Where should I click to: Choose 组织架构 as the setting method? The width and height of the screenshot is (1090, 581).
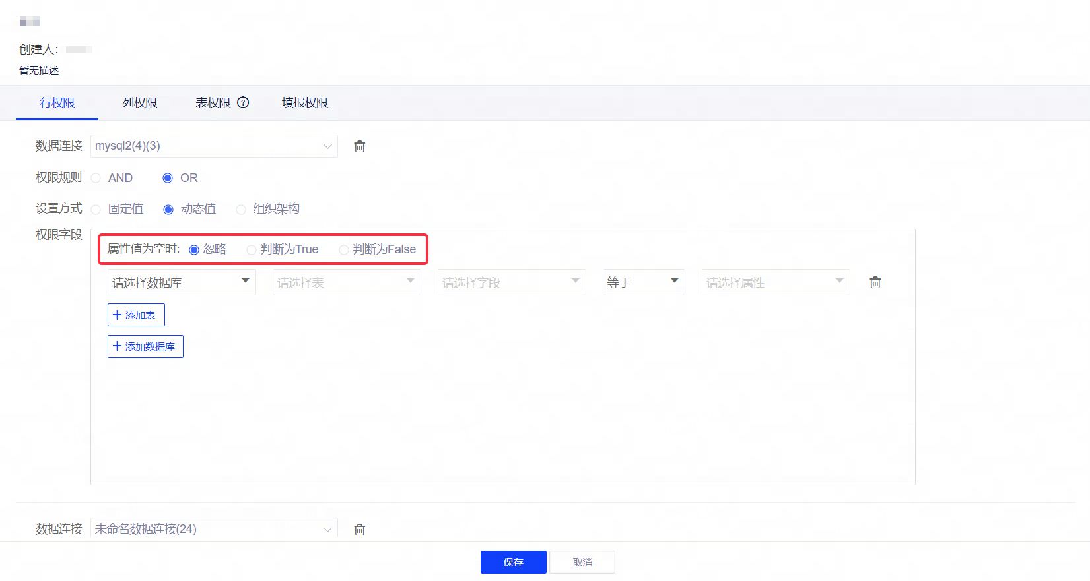[241, 210]
